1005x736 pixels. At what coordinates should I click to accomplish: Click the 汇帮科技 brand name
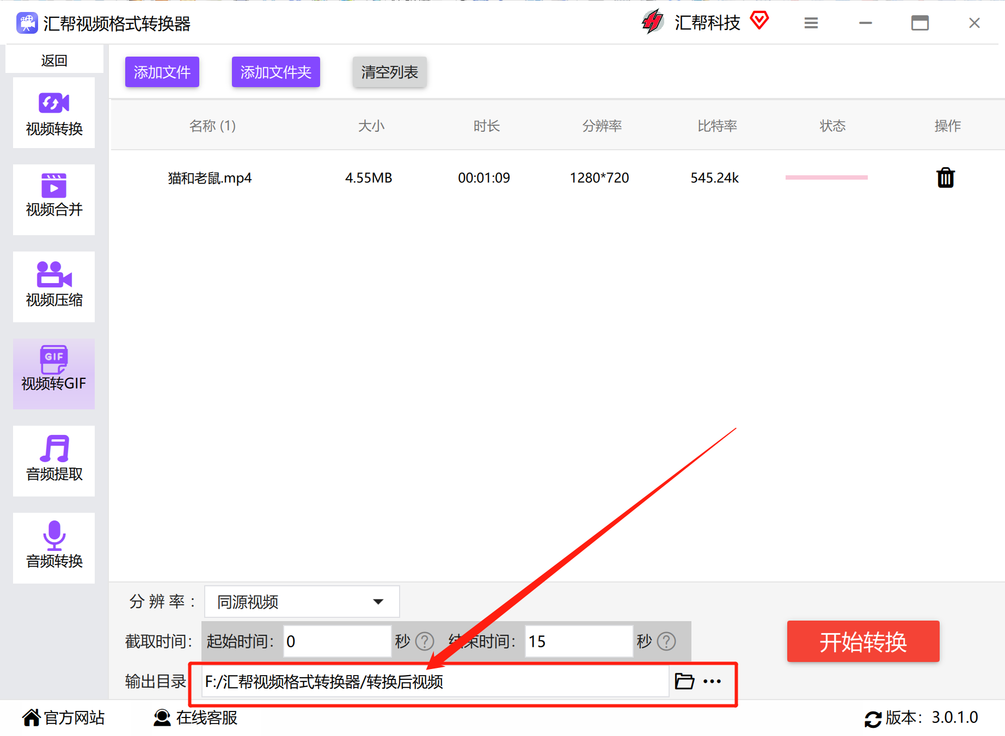708,22
